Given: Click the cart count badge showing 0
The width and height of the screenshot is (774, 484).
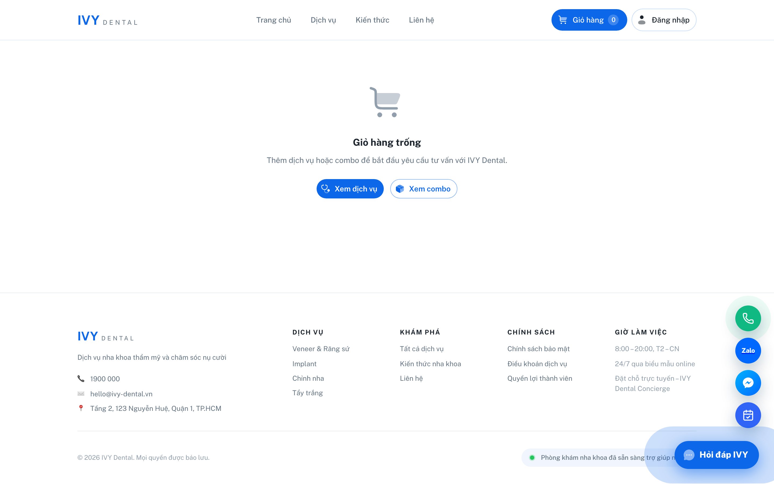Looking at the screenshot, I should point(613,20).
